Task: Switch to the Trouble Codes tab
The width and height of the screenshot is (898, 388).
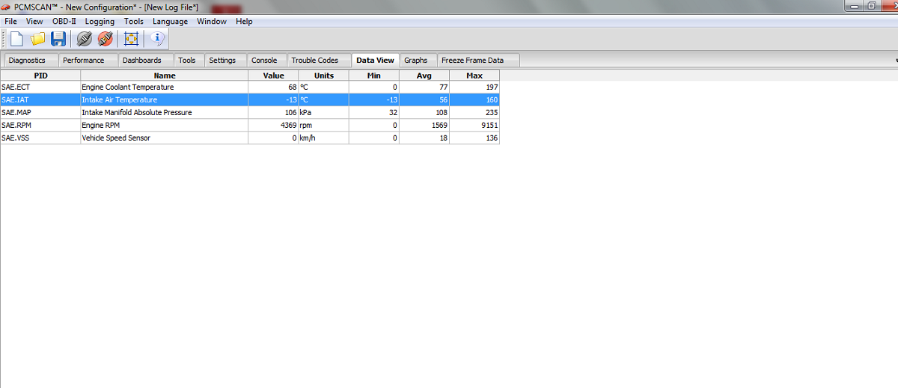Action: [x=314, y=61]
